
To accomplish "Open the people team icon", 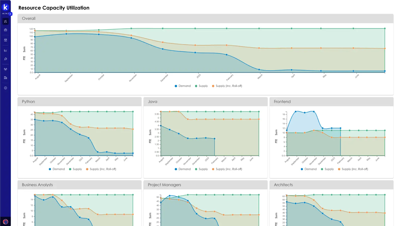I will click(x=6, y=69).
